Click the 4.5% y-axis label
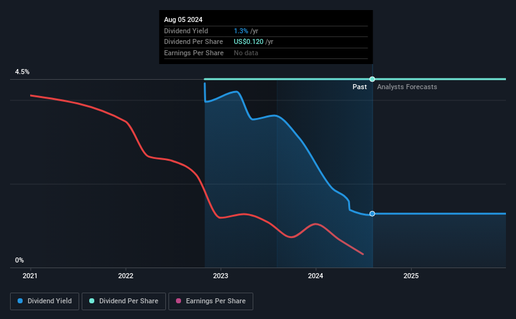 [x=23, y=72]
